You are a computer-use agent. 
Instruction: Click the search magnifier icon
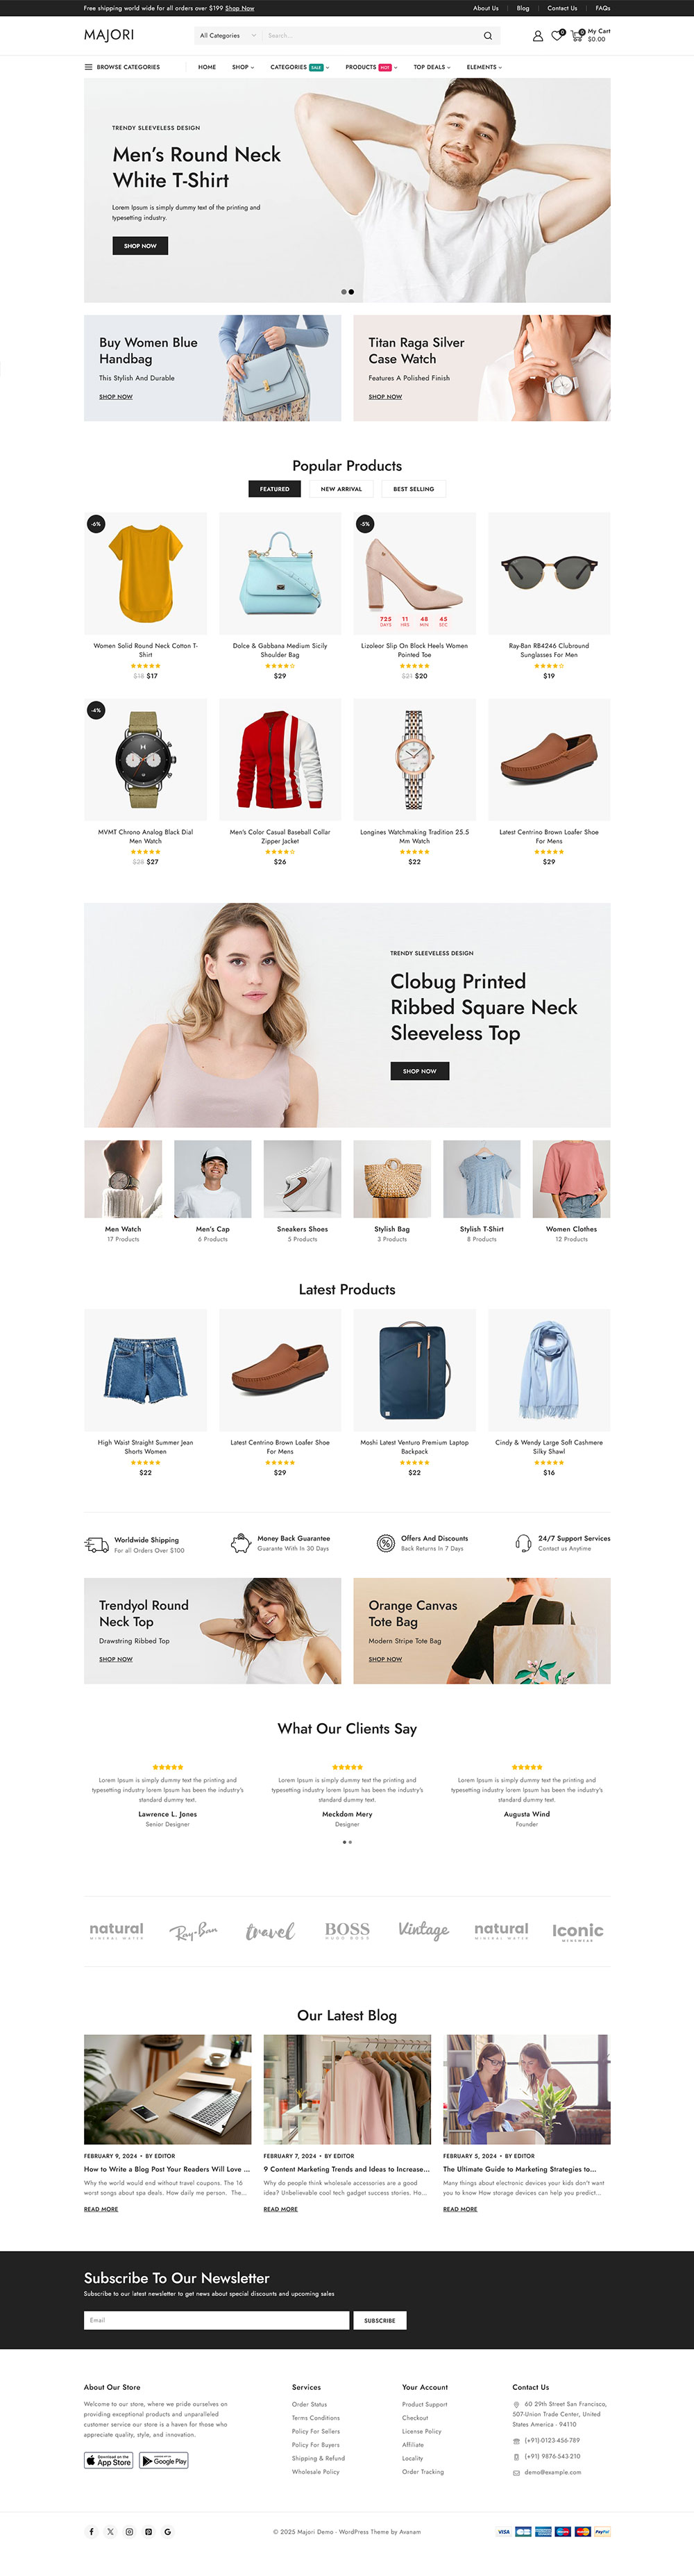[487, 36]
